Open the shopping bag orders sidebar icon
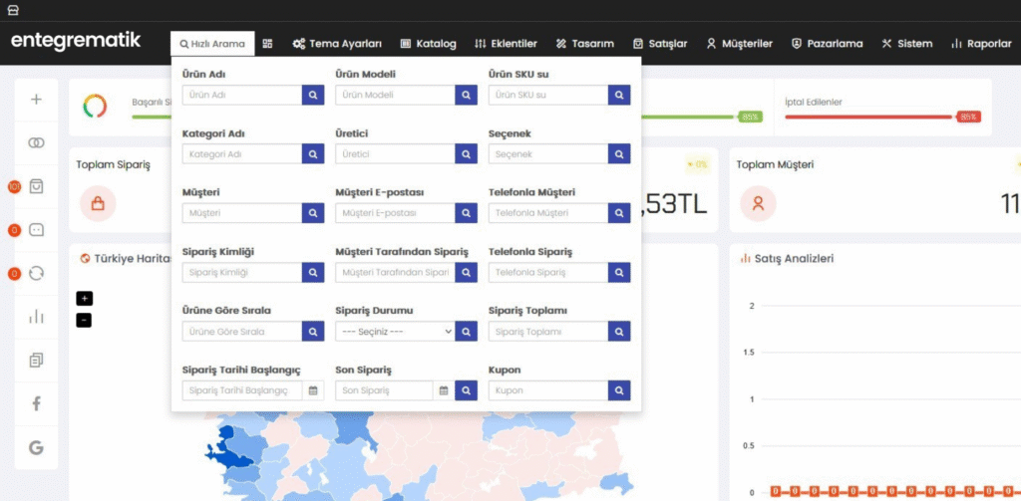This screenshot has width=1021, height=501. 36,186
